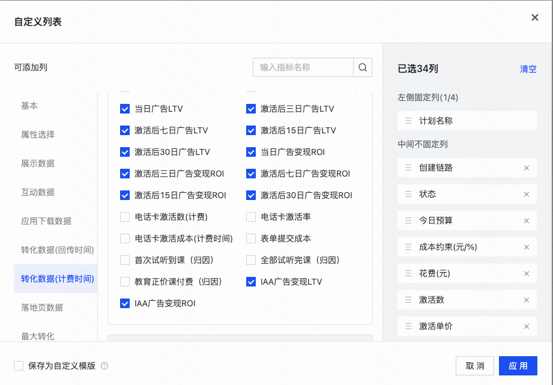Uncheck IAA广告变现ROI checkbox
This screenshot has width=553, height=385.
[125, 303]
